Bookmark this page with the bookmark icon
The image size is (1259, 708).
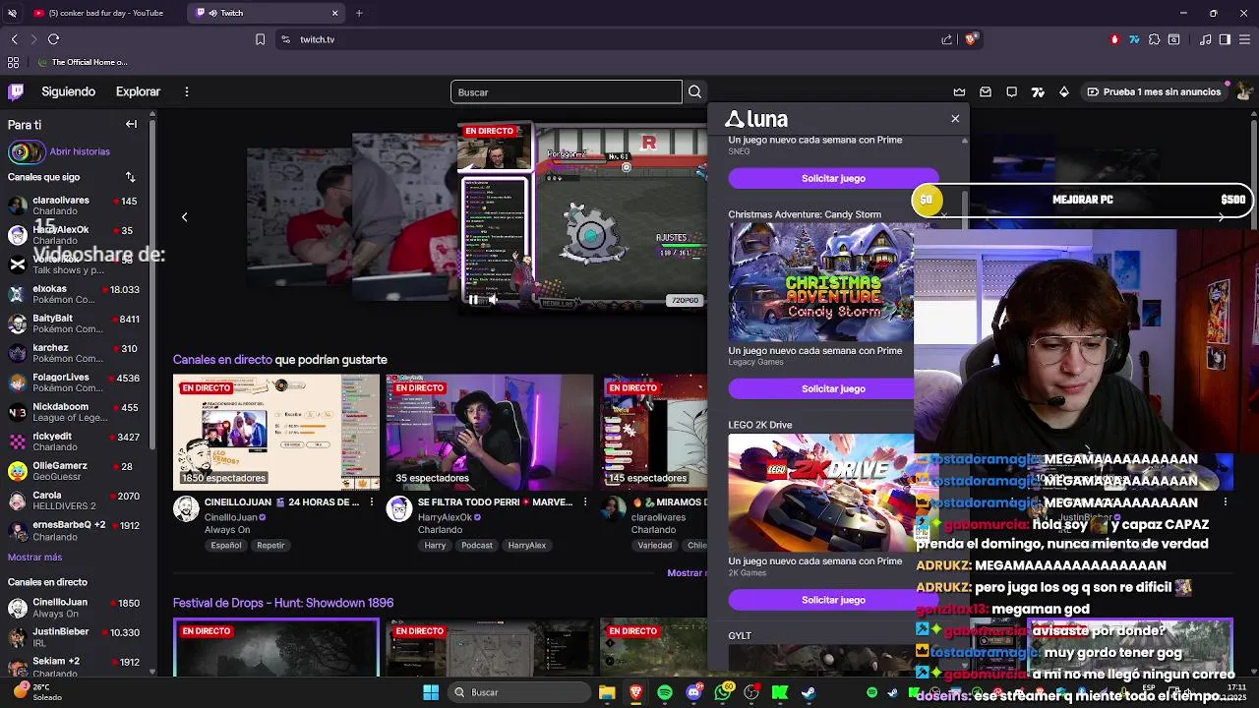[x=260, y=39]
